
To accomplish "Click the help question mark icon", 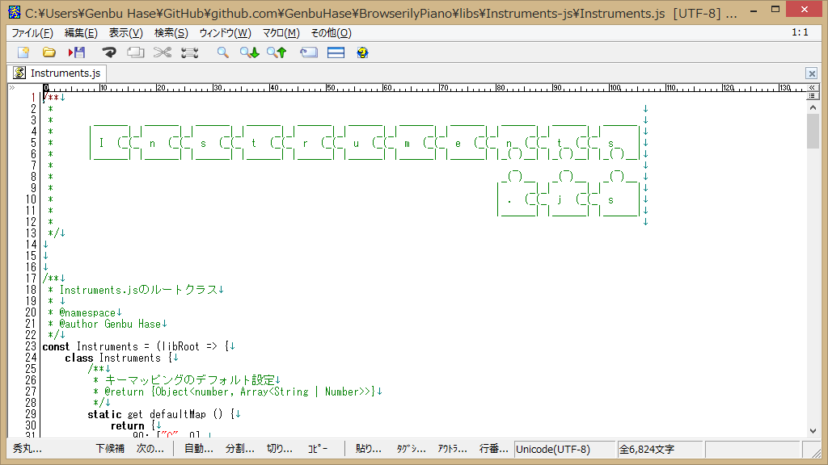I will click(362, 52).
